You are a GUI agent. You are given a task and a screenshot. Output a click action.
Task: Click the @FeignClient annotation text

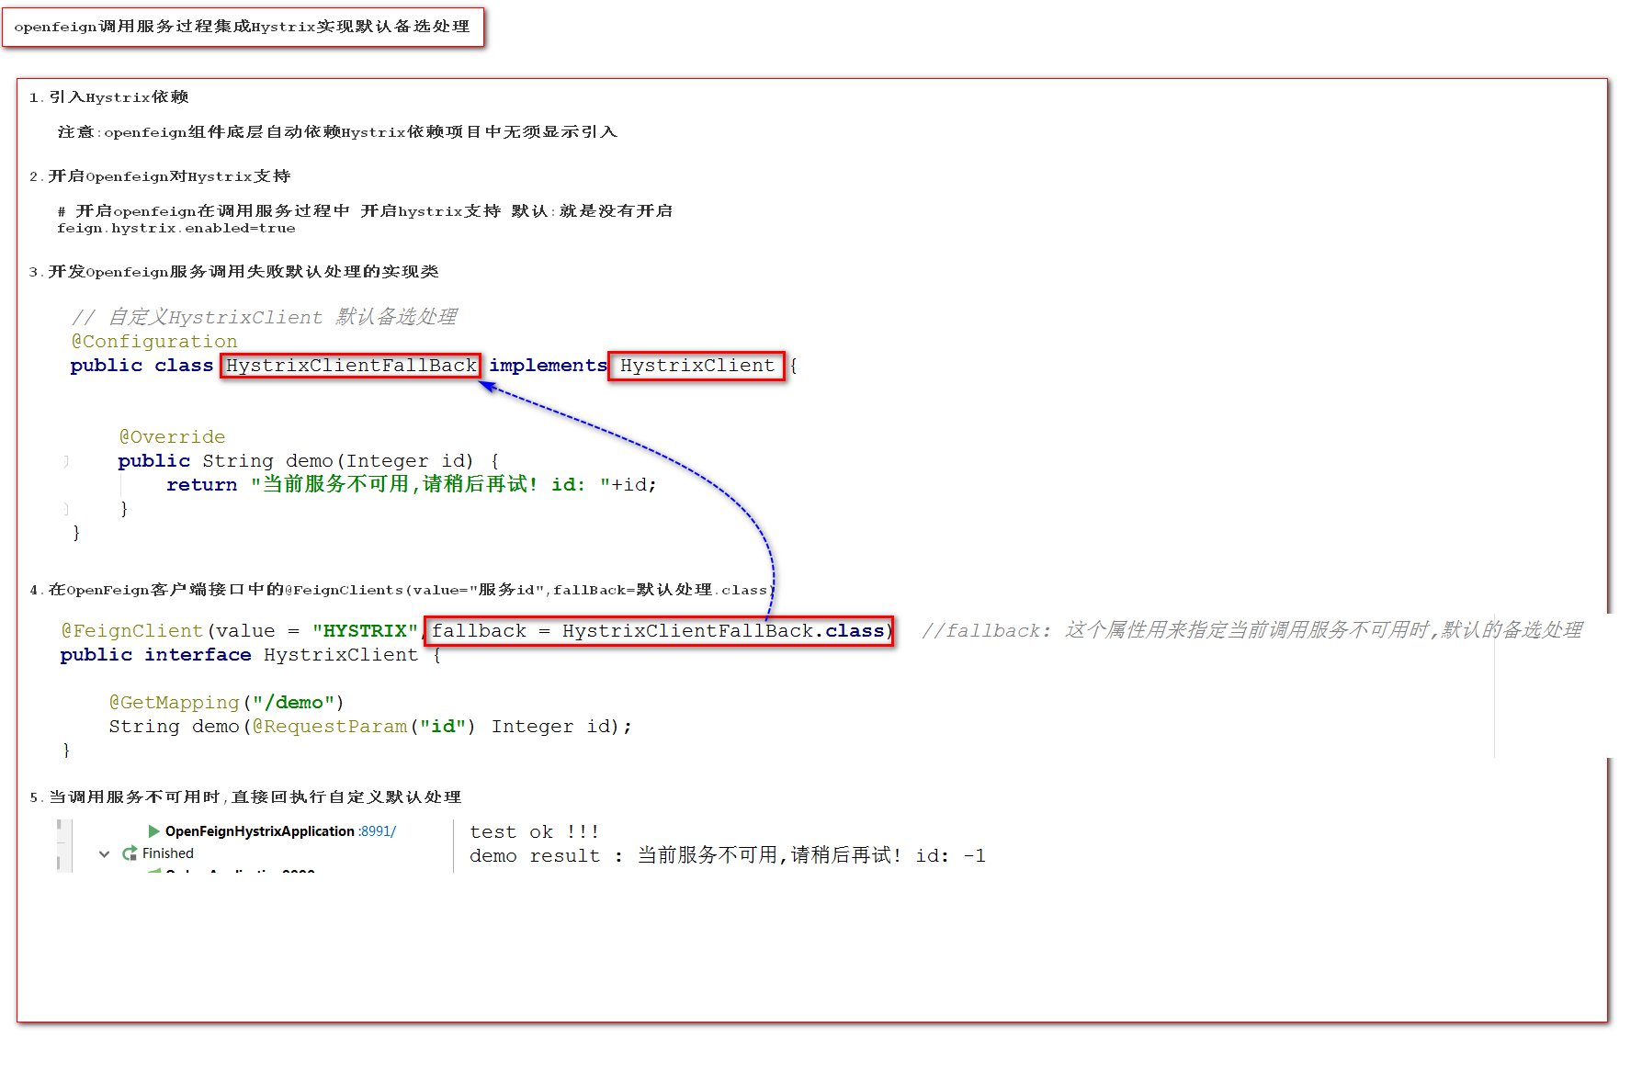point(131,631)
